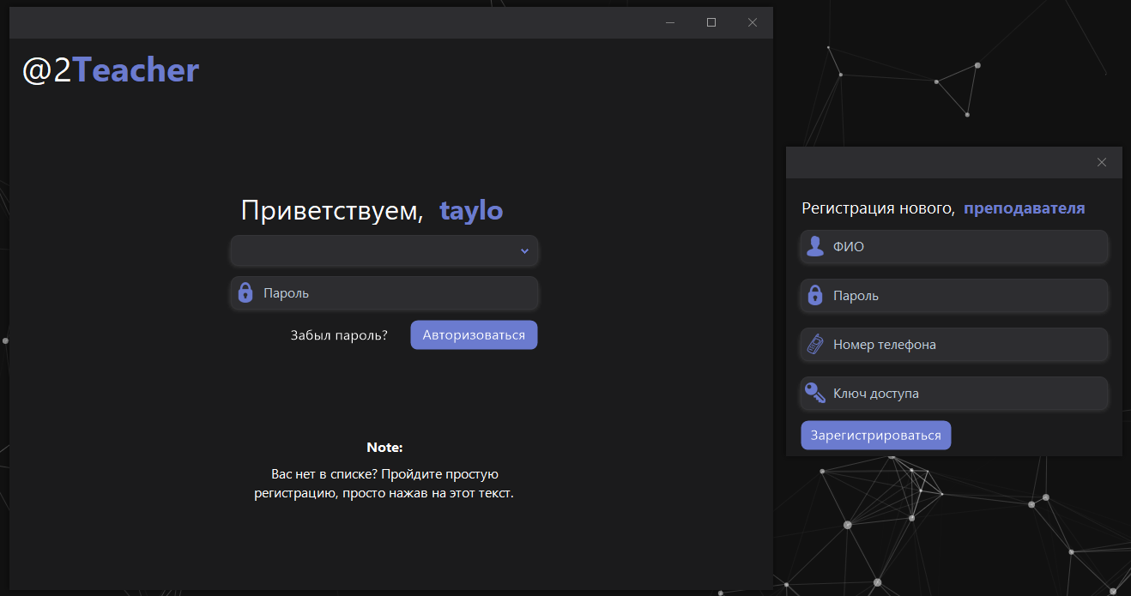The image size is (1131, 596).
Task: Maximize the main login window
Action: pos(711,22)
